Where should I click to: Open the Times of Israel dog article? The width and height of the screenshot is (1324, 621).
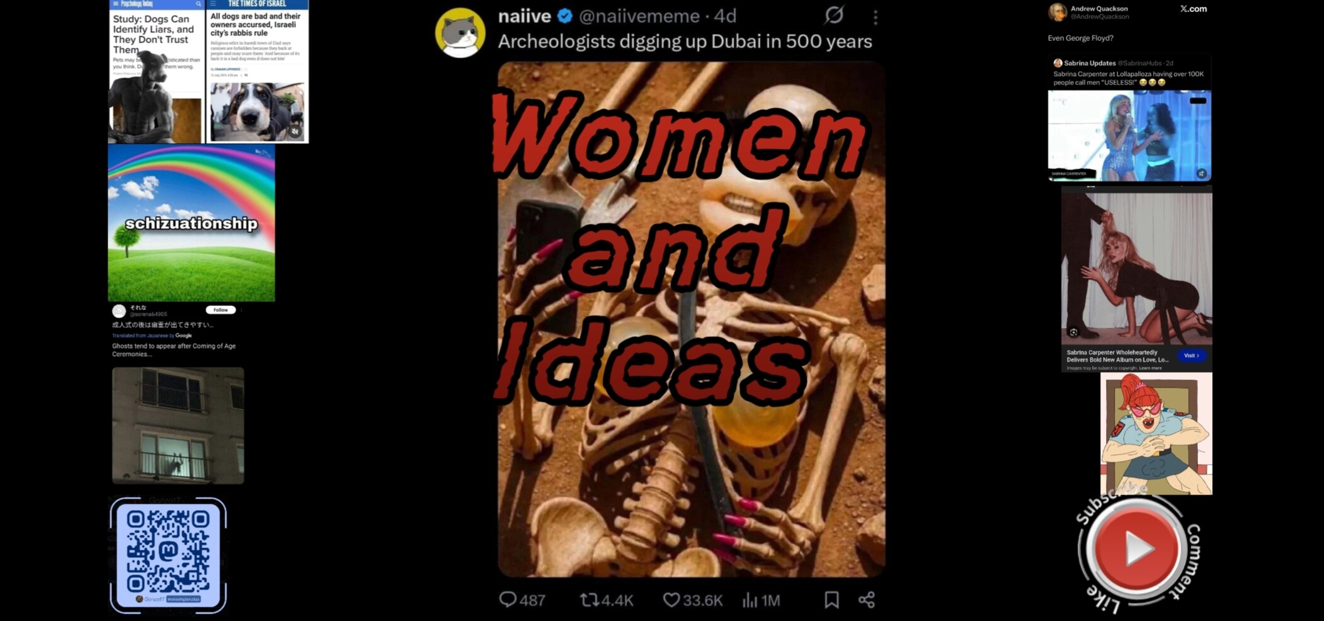[258, 71]
